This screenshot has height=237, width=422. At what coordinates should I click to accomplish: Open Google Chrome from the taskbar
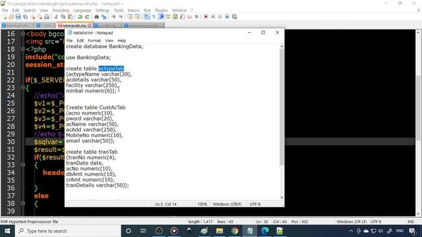235,231
